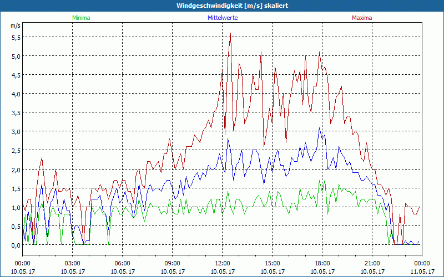The height and width of the screenshot is (277, 444).
Task: Click the '5,5' y-axis value
Action: coord(16,38)
